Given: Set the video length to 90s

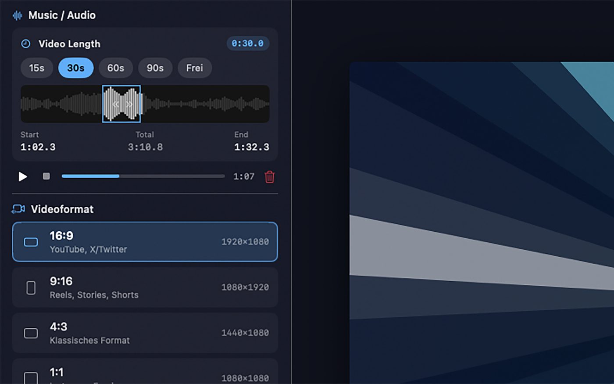Looking at the screenshot, I should click(155, 68).
